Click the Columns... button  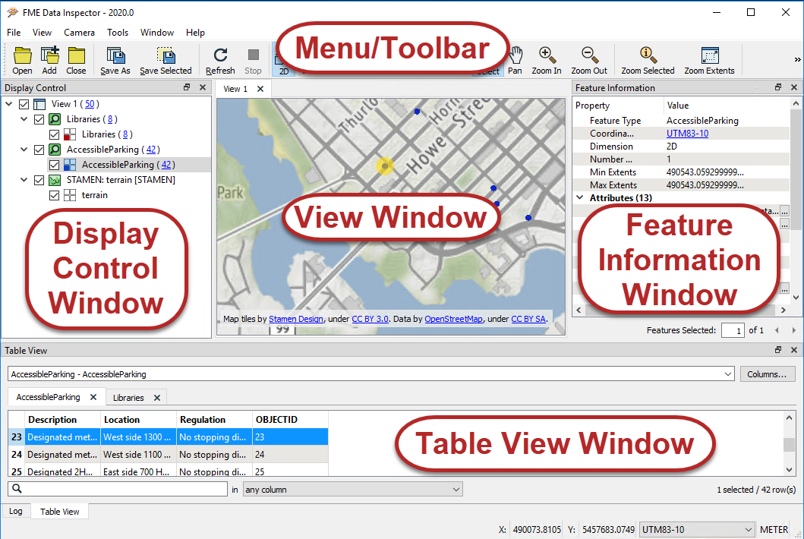[x=767, y=374]
